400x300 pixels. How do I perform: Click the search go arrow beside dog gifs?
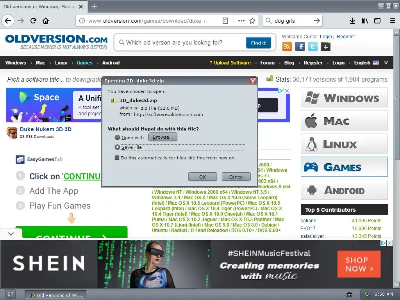click(316, 21)
